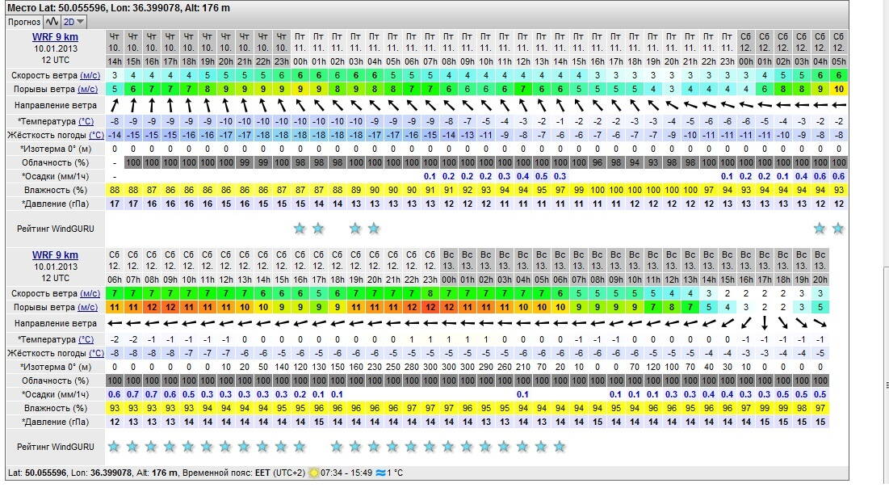Click lower Порывы ветра (м/с) unit link

click(x=90, y=307)
